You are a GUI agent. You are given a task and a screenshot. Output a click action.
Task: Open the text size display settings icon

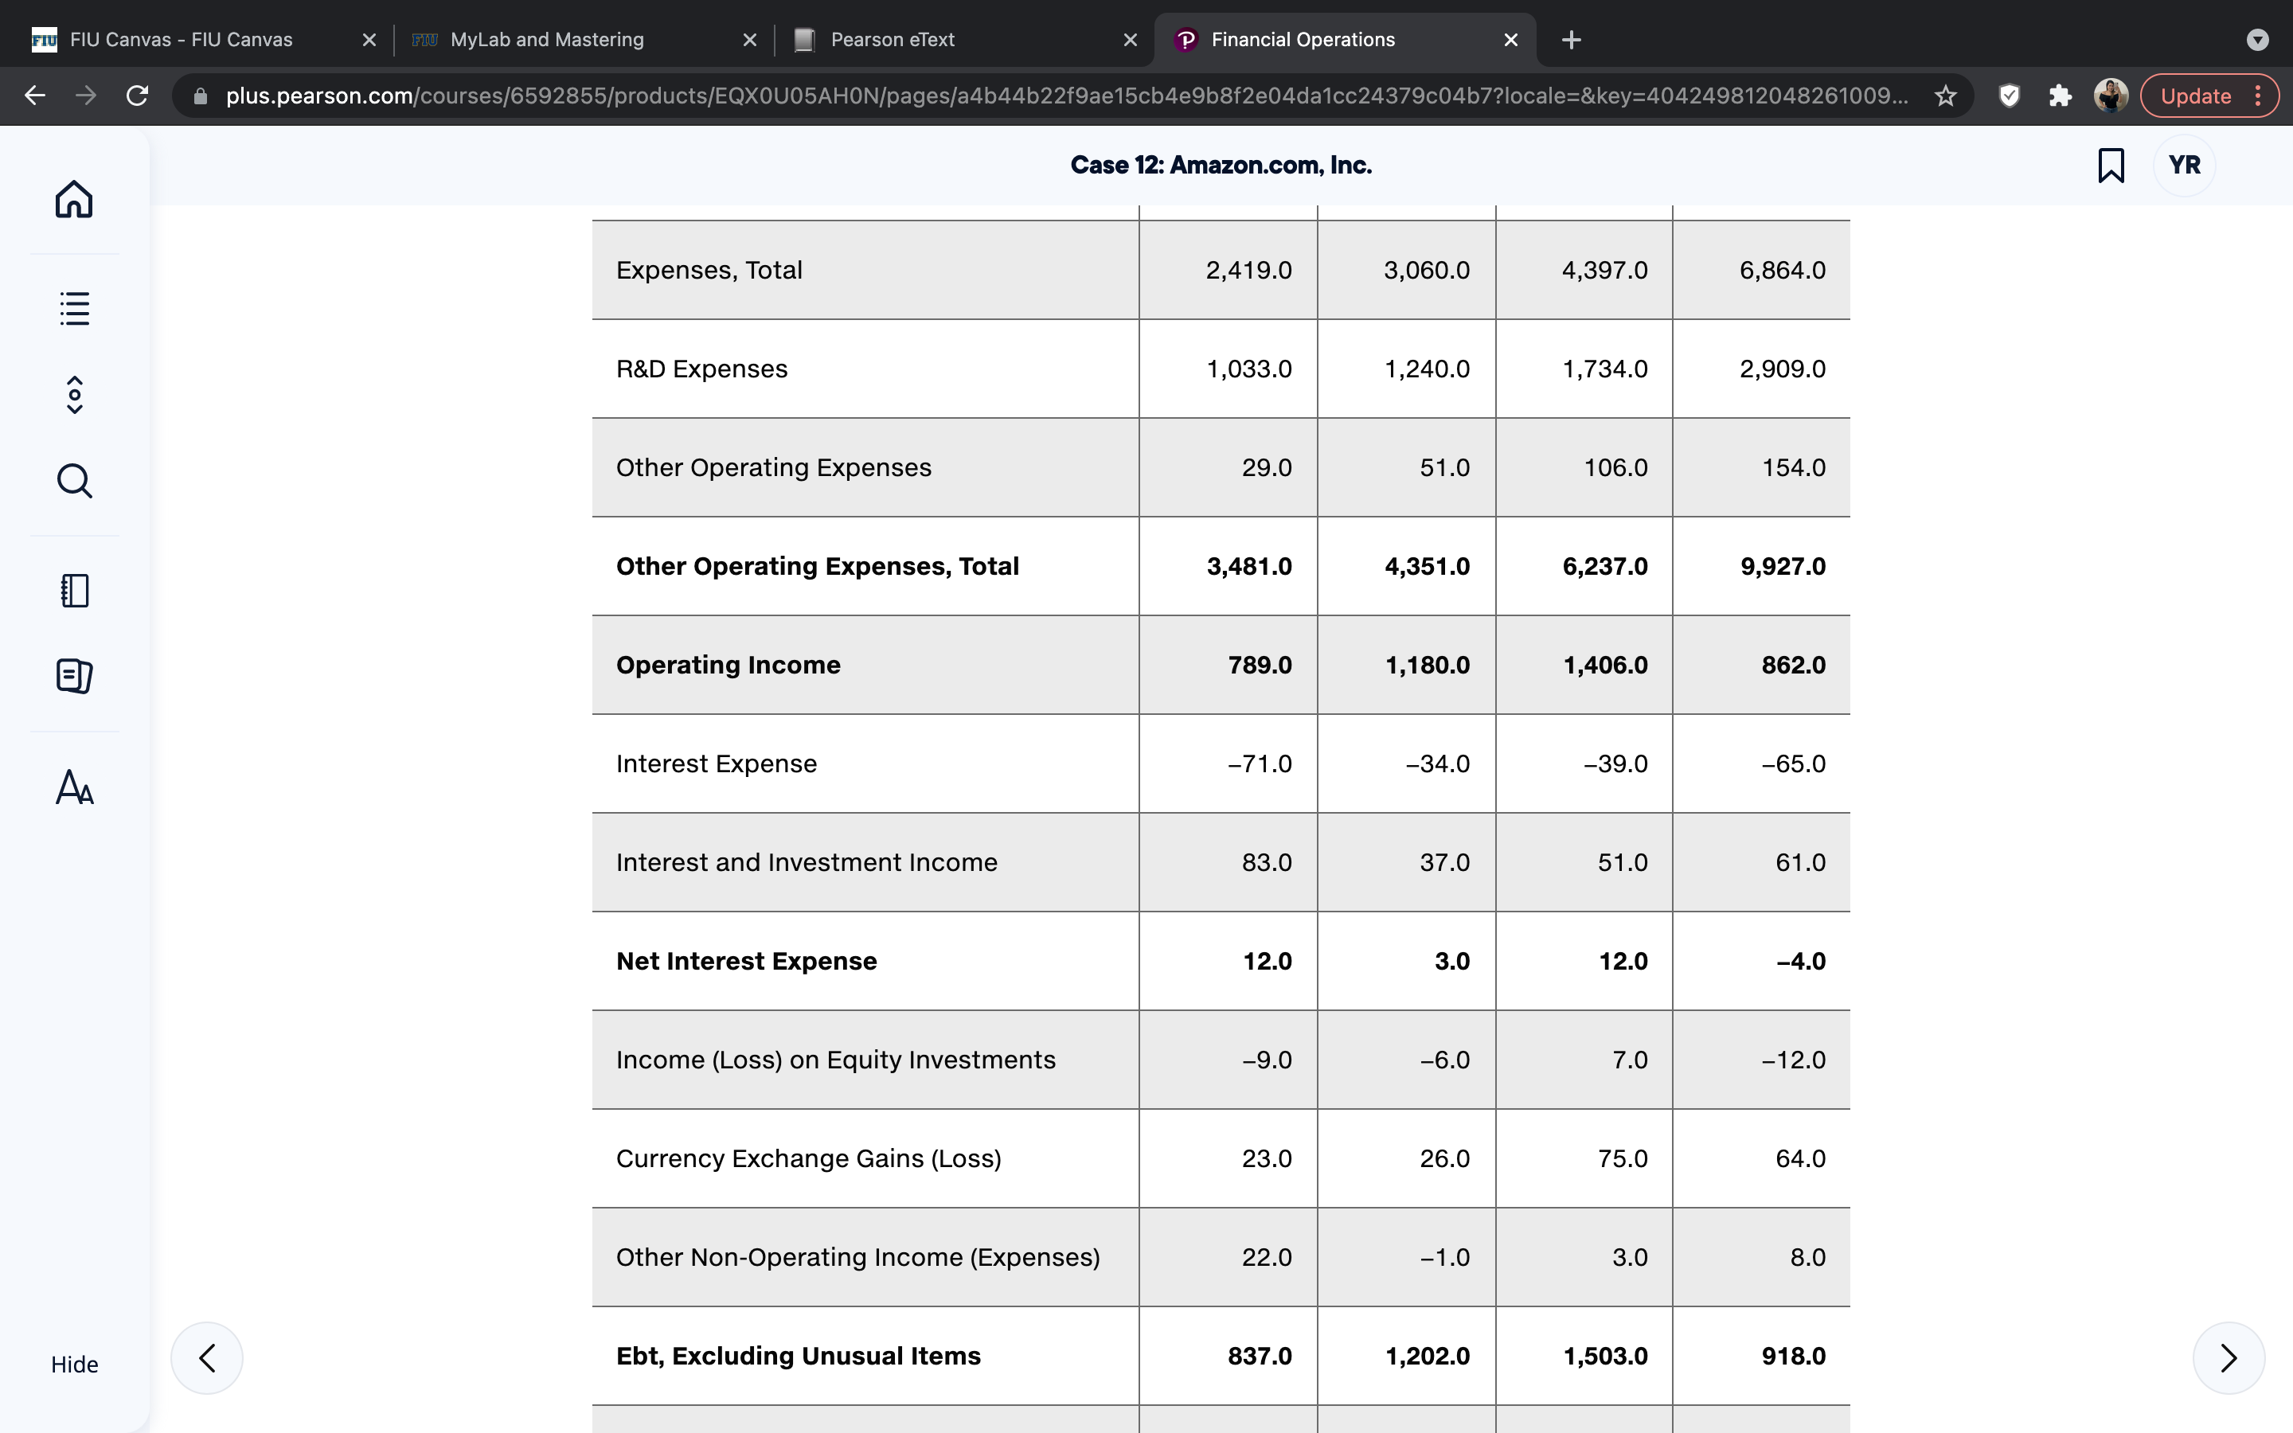click(x=74, y=787)
